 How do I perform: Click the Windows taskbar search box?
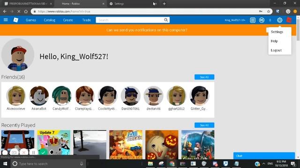(48, 164)
